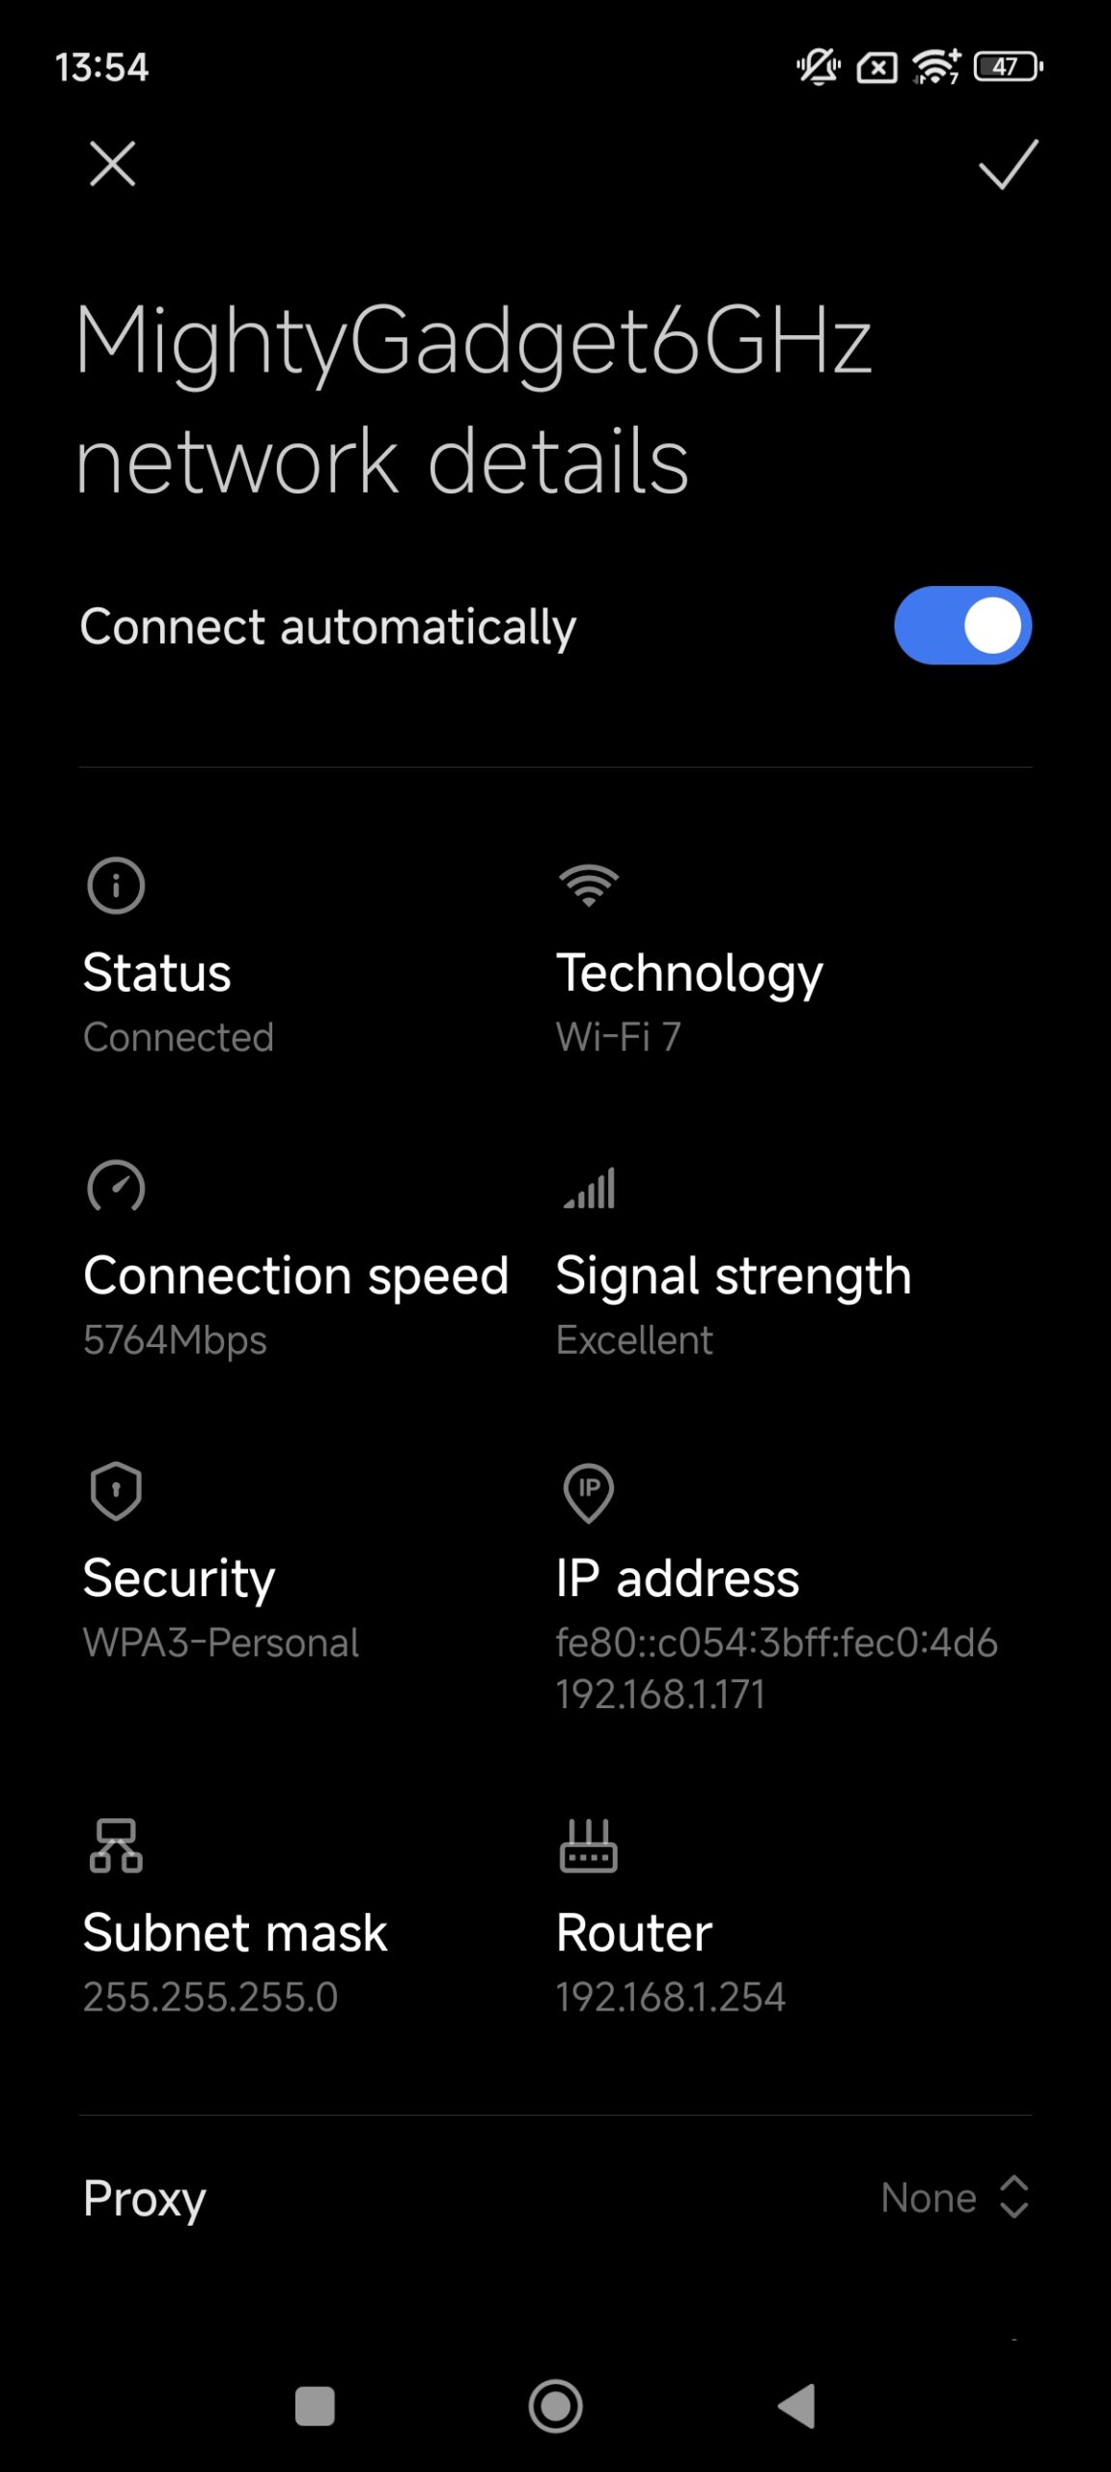The width and height of the screenshot is (1111, 2472).
Task: Close network details with the X
Action: click(112, 163)
